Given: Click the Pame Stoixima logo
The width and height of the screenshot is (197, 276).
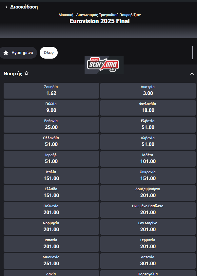Looking at the screenshot, I should coord(104,64).
